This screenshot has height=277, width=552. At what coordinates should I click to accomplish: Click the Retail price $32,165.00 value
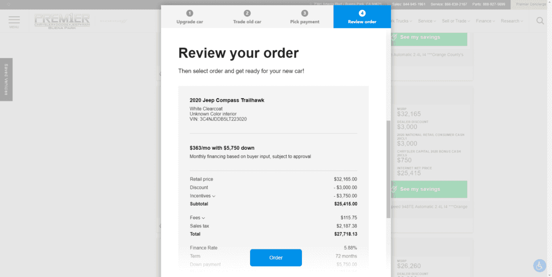(x=346, y=179)
